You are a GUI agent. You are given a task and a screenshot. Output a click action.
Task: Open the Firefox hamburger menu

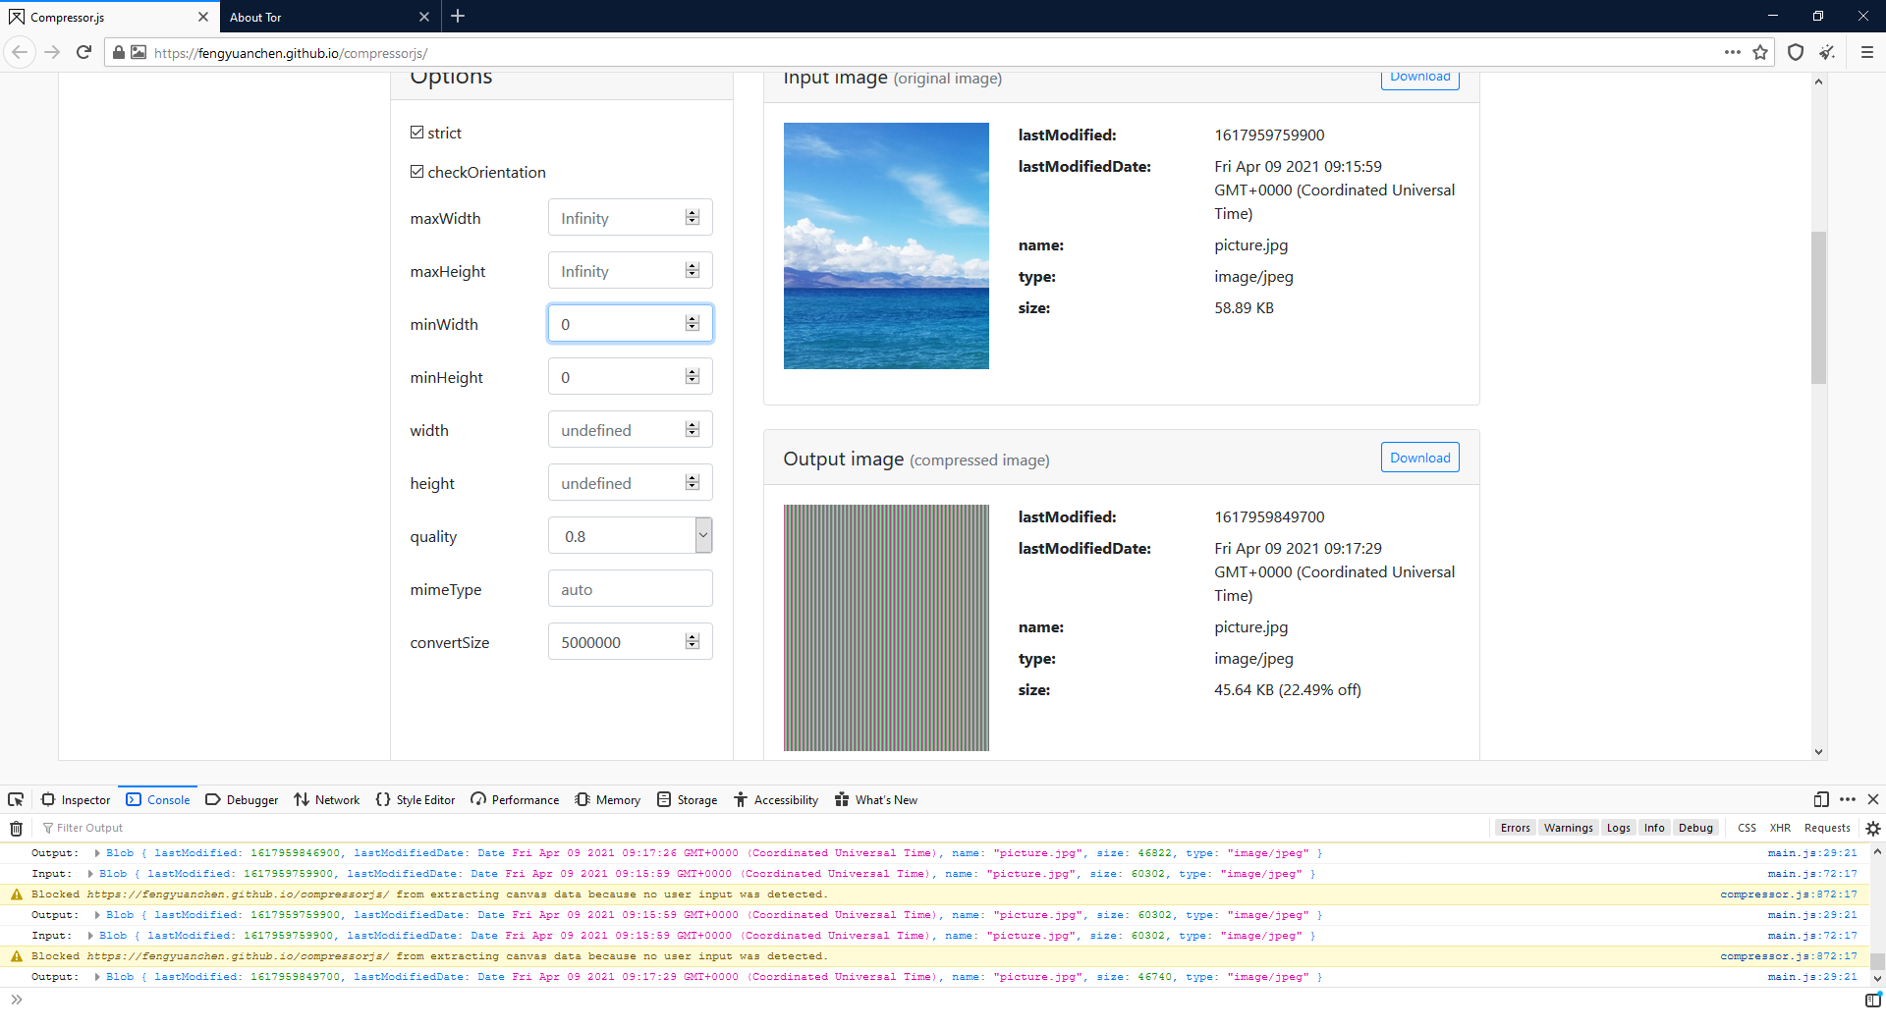pyautogui.click(x=1864, y=52)
